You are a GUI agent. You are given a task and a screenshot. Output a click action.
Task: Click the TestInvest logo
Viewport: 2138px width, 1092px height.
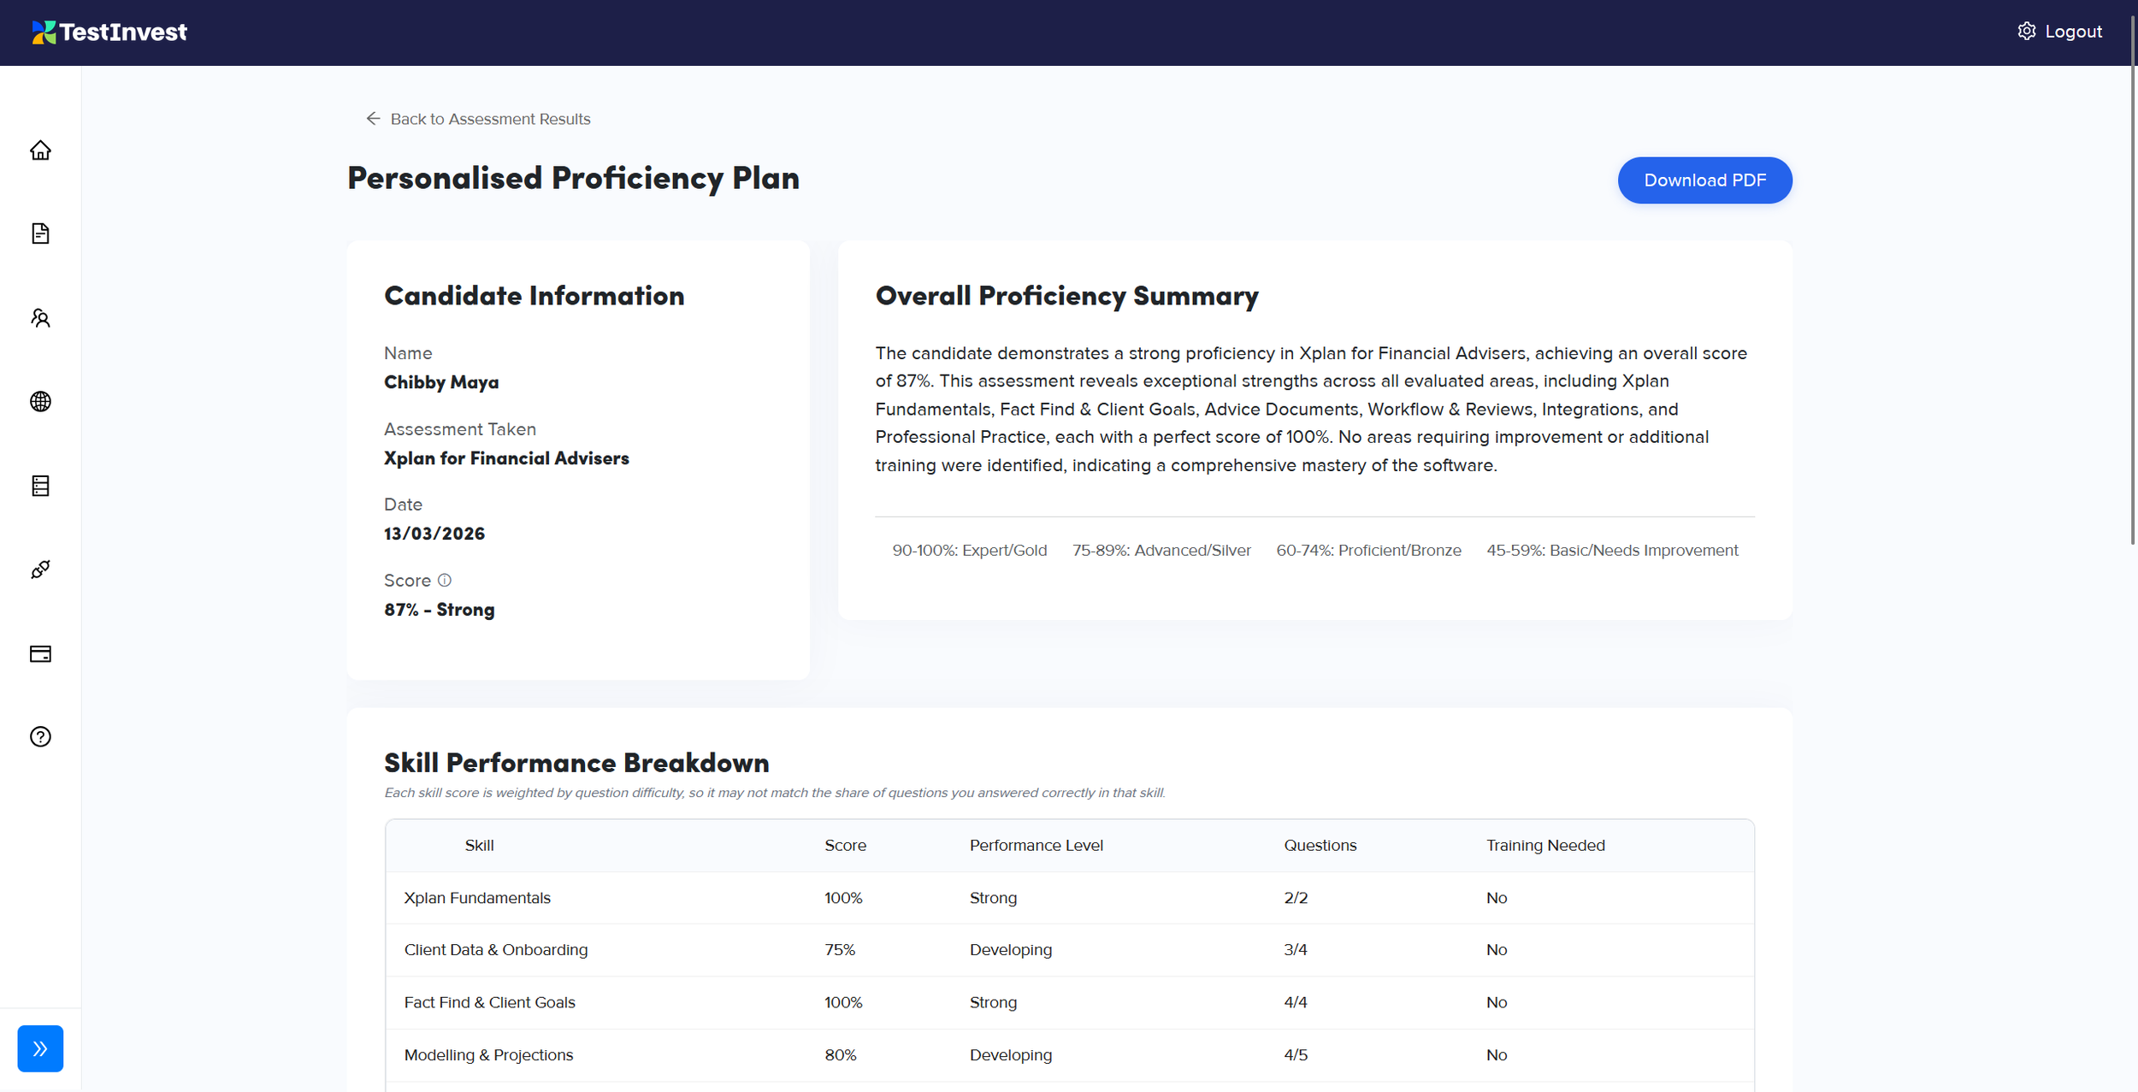tap(109, 32)
